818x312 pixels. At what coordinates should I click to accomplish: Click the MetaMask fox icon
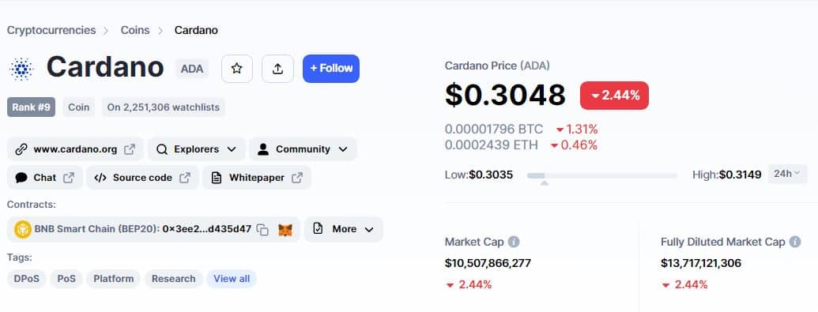tap(285, 230)
